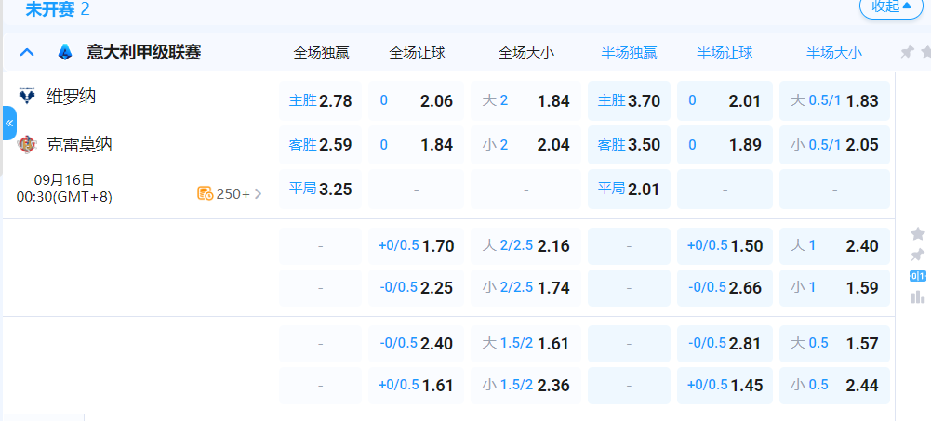Image resolution: width=931 pixels, height=421 pixels.
Task: Click the coin icon beside 250+
Action: tap(205, 193)
